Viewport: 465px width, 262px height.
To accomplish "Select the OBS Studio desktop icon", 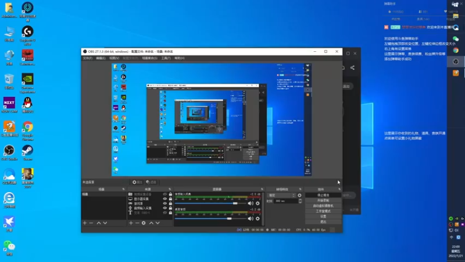I will click(9, 153).
